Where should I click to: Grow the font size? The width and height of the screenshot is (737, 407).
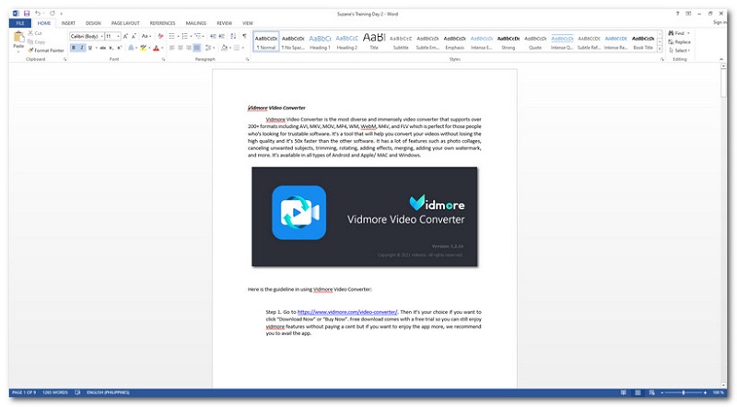coord(125,36)
